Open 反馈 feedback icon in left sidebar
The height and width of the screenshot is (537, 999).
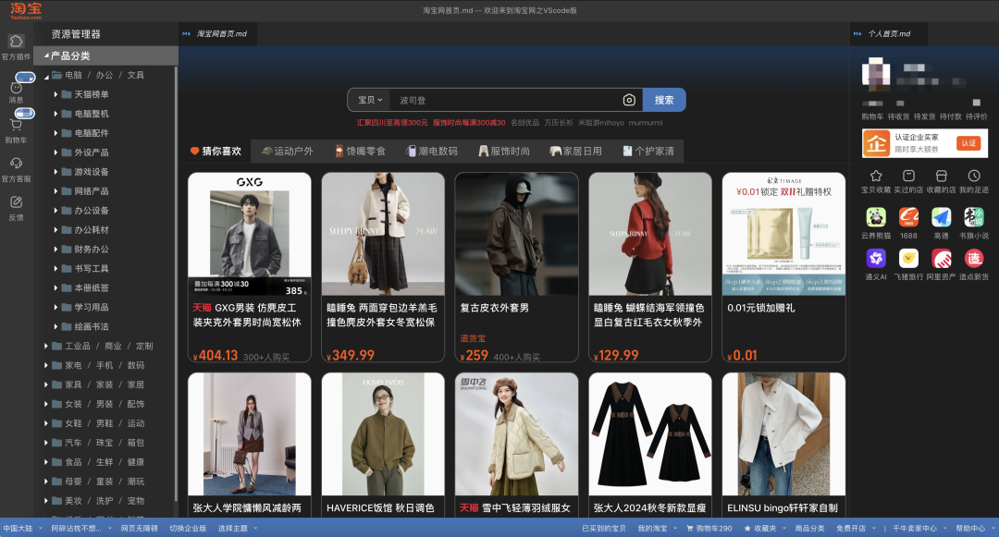pyautogui.click(x=16, y=202)
